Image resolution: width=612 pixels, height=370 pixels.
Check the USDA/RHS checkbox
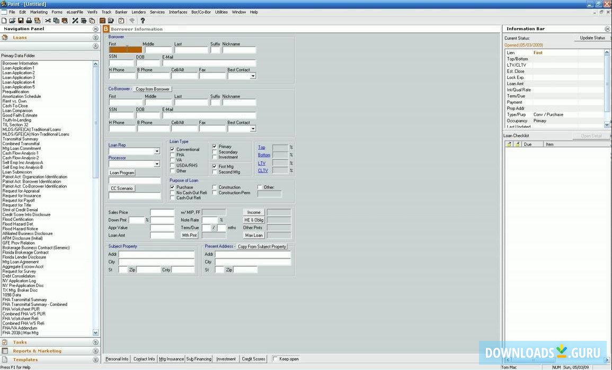(x=172, y=165)
